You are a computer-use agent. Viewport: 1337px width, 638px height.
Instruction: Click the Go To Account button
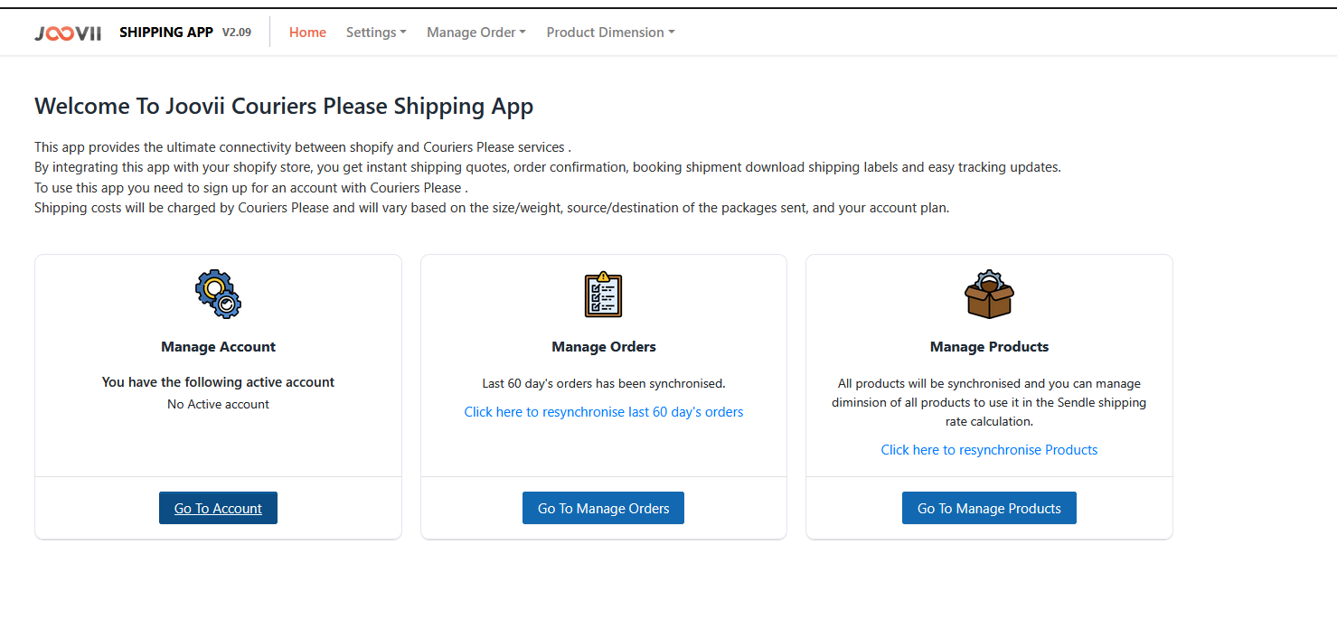(x=218, y=508)
